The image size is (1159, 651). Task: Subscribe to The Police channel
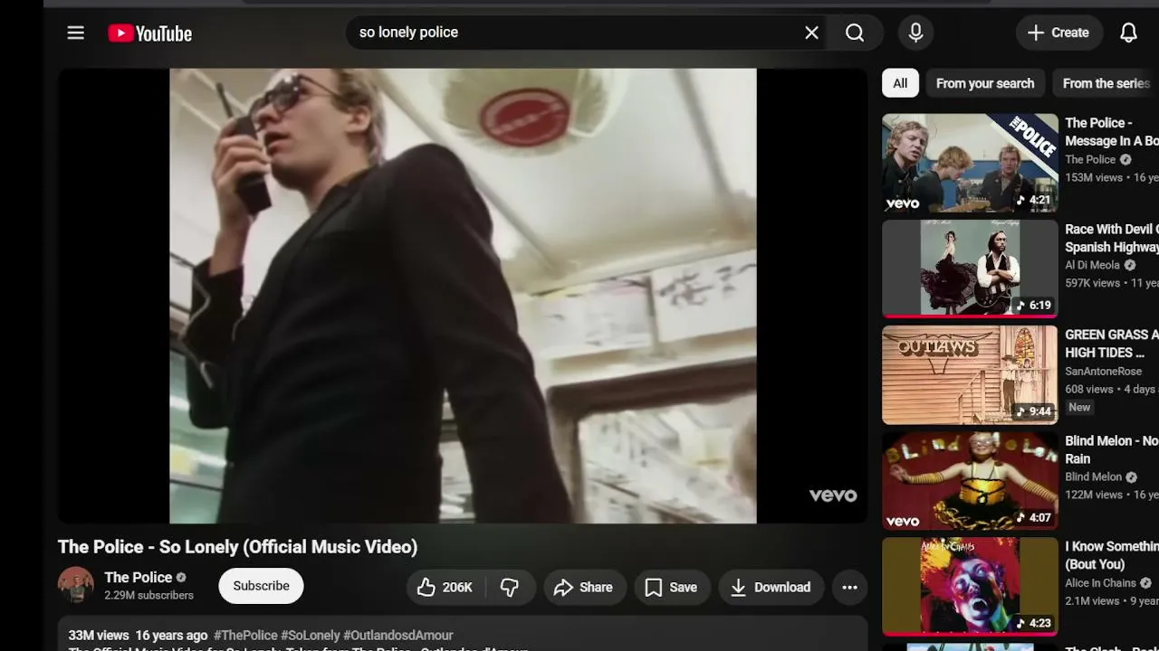tap(261, 586)
